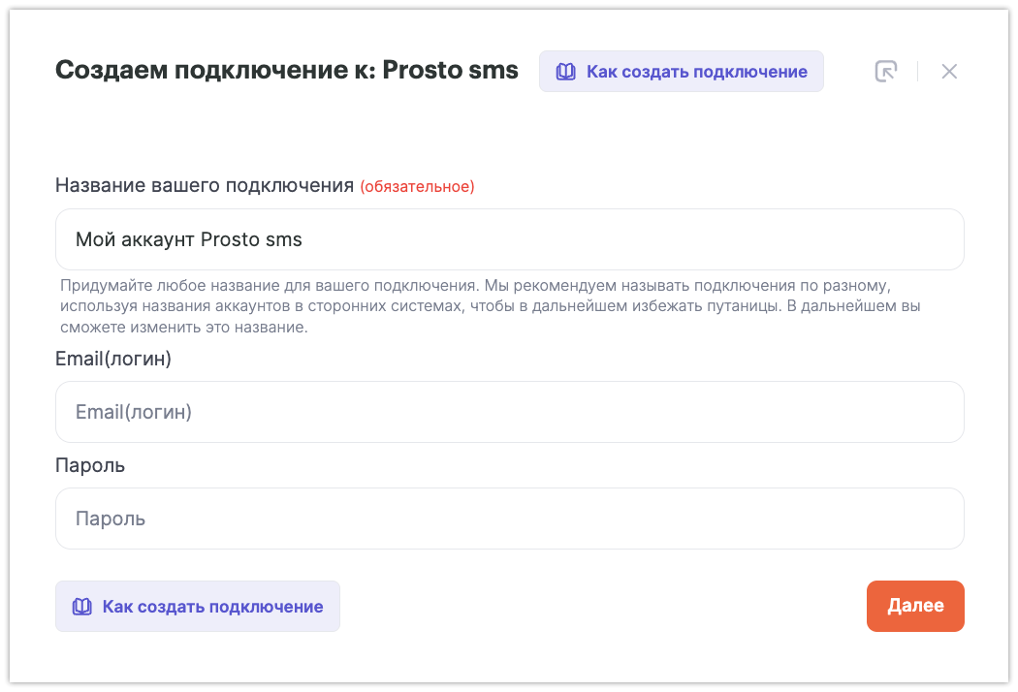
Task: Click the book icon beside the dialog title
Action: 564,72
